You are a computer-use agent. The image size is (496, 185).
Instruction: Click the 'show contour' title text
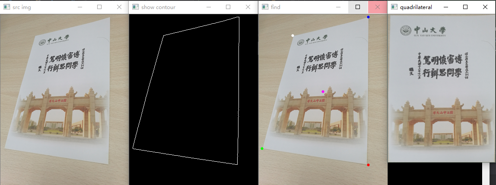pos(158,7)
